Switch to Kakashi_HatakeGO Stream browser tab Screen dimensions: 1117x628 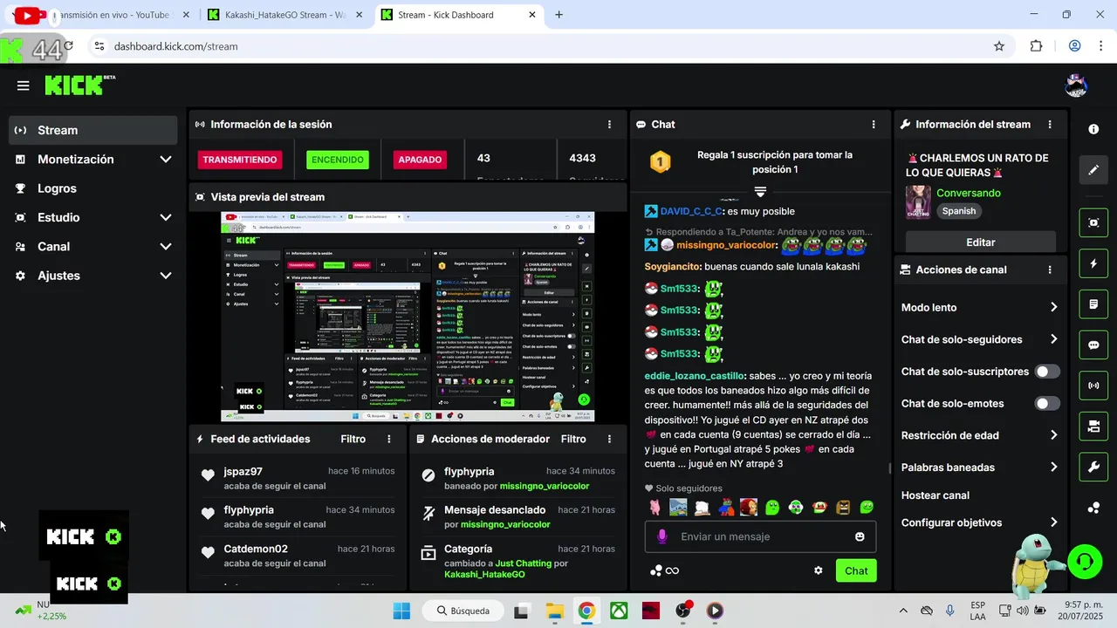point(284,15)
